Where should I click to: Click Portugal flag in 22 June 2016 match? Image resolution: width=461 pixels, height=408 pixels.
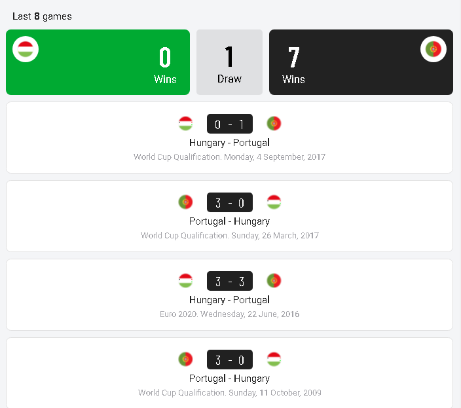tap(274, 280)
